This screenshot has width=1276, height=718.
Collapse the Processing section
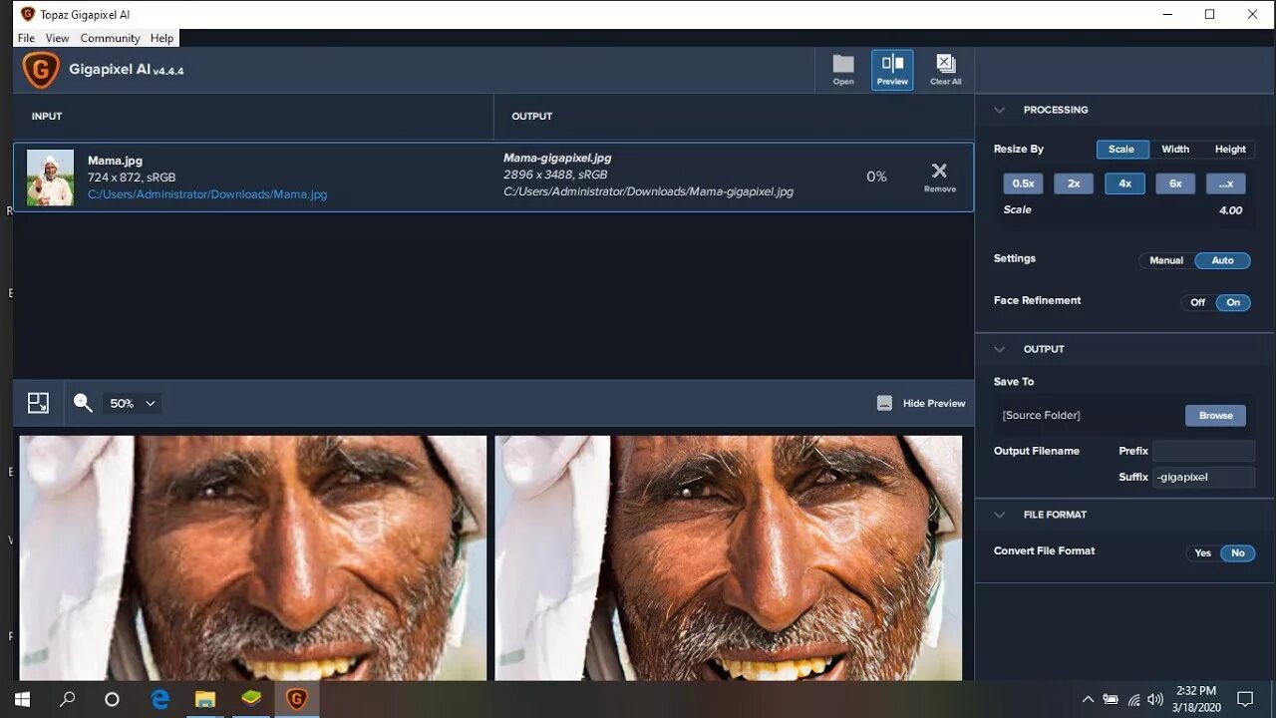click(x=1000, y=110)
